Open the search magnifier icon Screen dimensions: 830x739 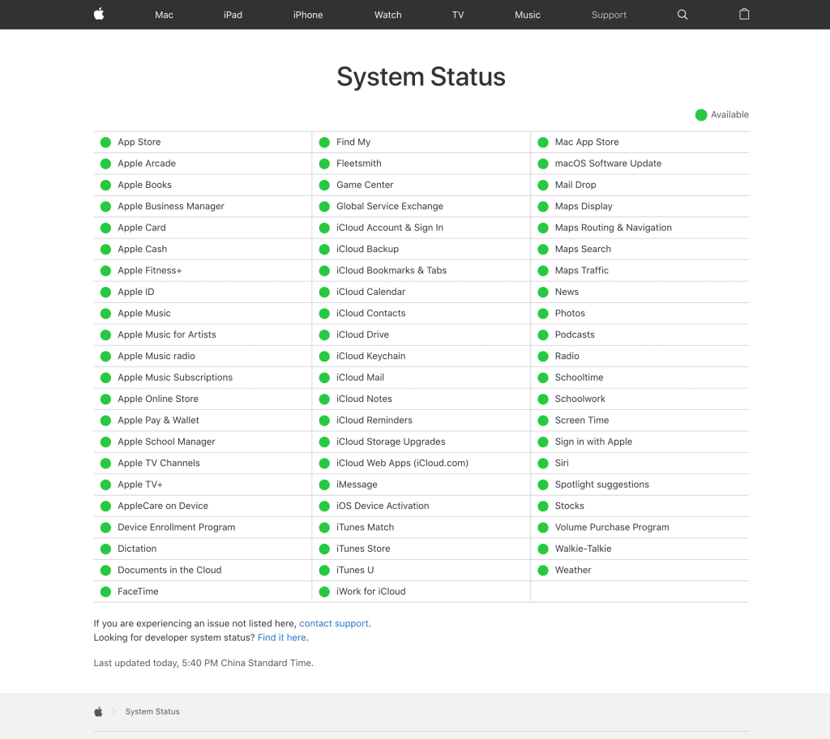pyautogui.click(x=682, y=14)
